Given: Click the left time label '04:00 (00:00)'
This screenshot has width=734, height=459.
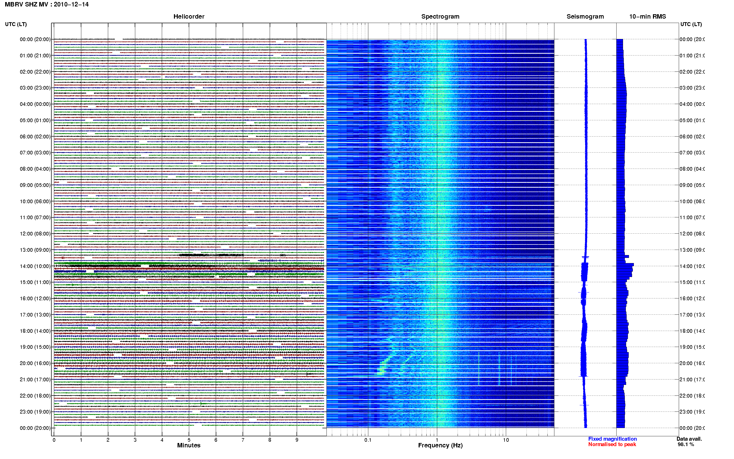Looking at the screenshot, I should point(35,104).
